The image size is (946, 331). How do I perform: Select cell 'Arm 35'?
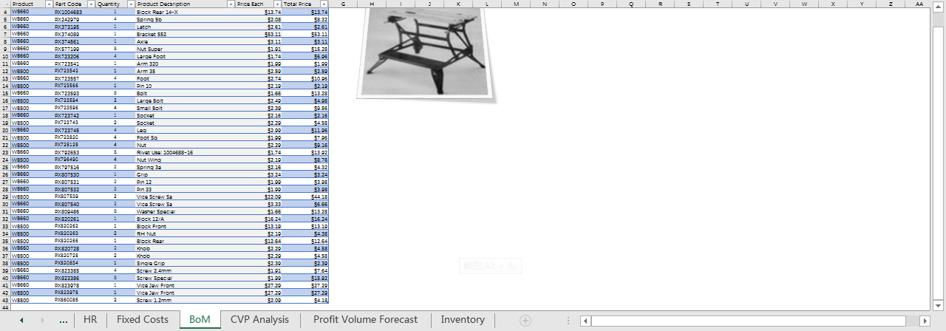pyautogui.click(x=185, y=71)
